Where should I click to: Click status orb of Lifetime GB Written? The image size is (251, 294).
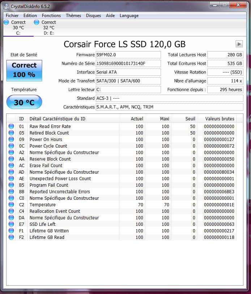(x=11, y=231)
